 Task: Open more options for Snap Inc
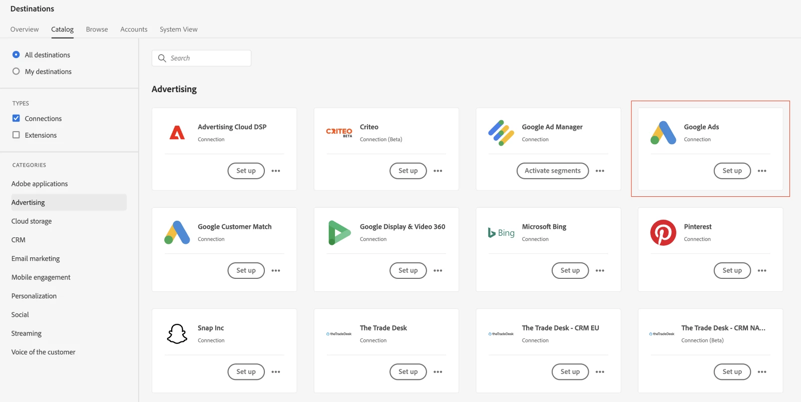[x=276, y=372]
